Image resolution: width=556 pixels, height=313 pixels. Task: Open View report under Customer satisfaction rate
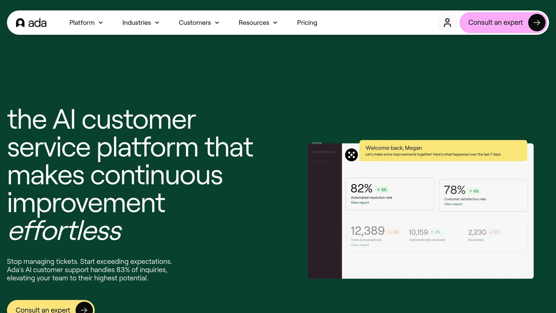453,204
